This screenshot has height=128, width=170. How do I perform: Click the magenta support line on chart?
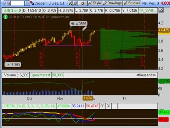(x=68, y=46)
